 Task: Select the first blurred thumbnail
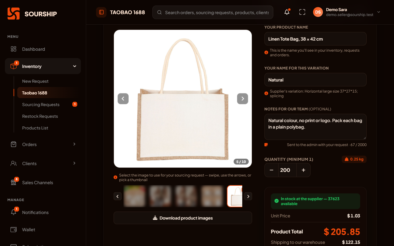[135, 196]
